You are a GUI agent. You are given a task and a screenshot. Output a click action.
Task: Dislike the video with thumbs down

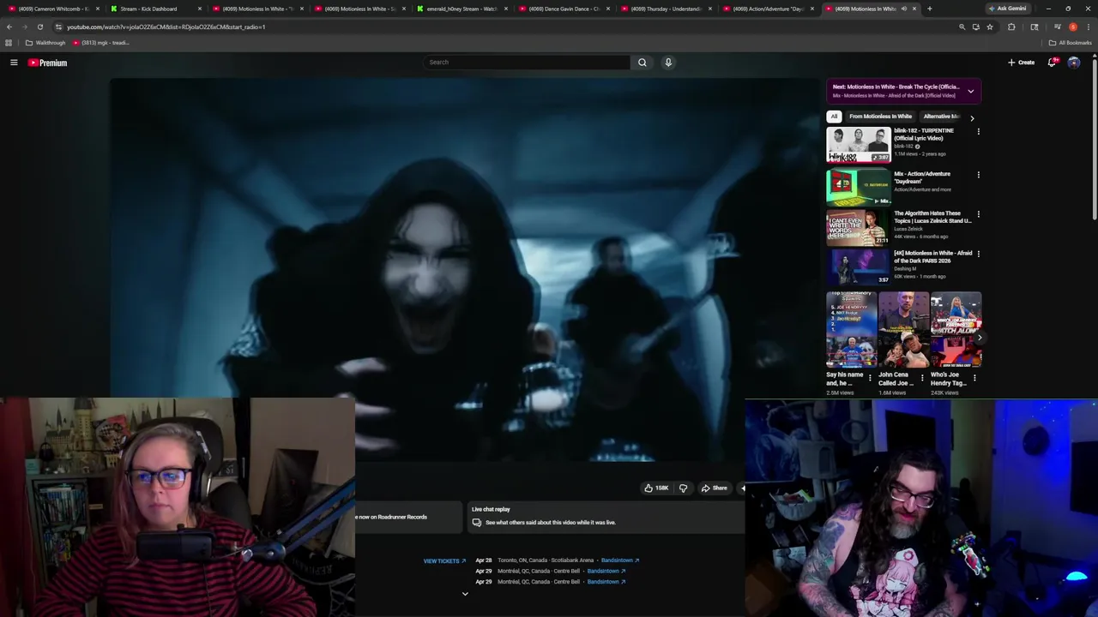683,488
